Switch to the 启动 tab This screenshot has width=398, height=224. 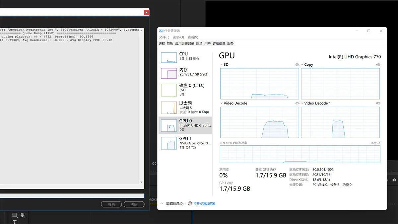[199, 43]
